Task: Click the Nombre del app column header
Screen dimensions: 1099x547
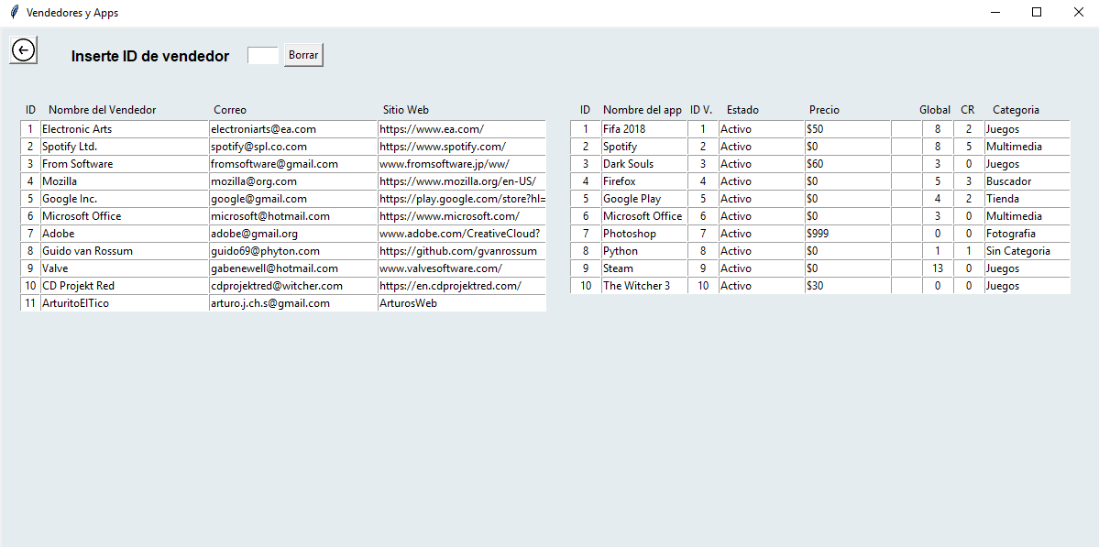Action: click(x=642, y=110)
